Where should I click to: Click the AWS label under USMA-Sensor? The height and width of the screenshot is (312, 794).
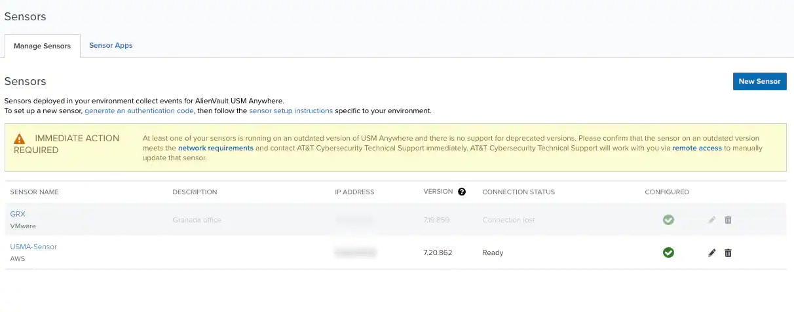tap(18, 258)
